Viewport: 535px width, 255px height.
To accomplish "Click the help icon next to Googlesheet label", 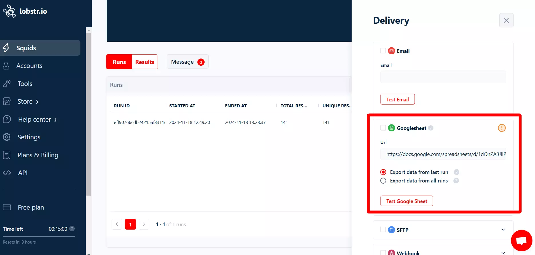I will (x=431, y=128).
